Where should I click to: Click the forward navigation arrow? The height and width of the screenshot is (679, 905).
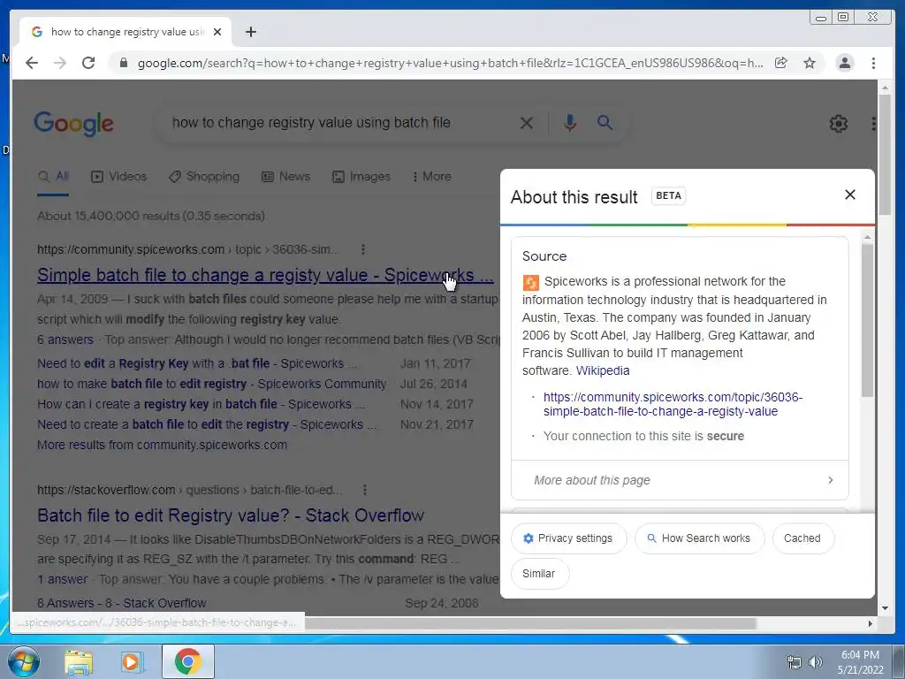(60, 63)
